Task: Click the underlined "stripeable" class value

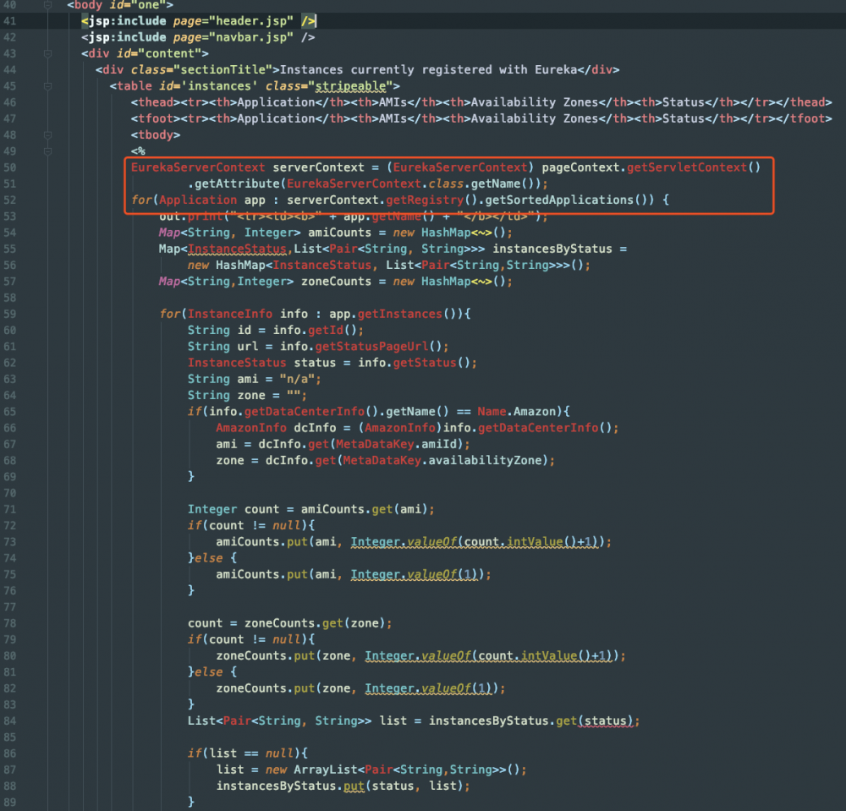Action: pyautogui.click(x=351, y=86)
